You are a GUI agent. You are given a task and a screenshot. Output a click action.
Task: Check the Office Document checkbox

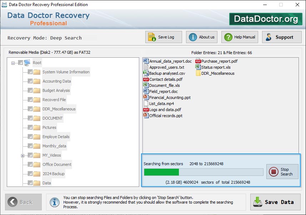30,164
